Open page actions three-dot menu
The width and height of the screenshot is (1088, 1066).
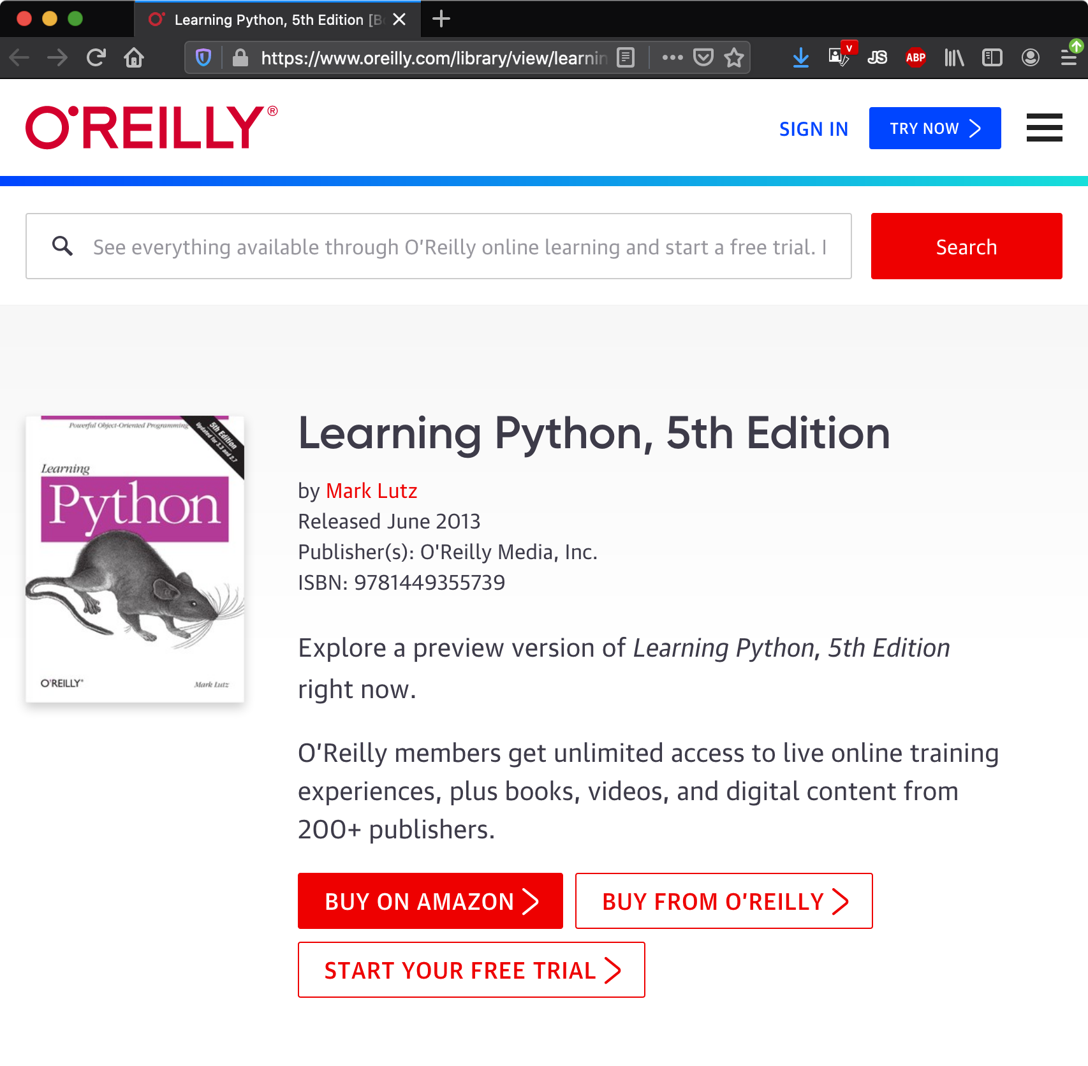tap(672, 58)
